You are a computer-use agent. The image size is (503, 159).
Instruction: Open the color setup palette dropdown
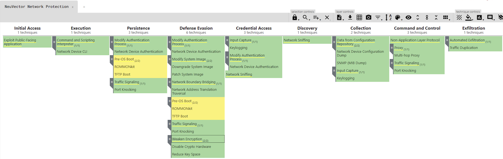(x=398, y=17)
